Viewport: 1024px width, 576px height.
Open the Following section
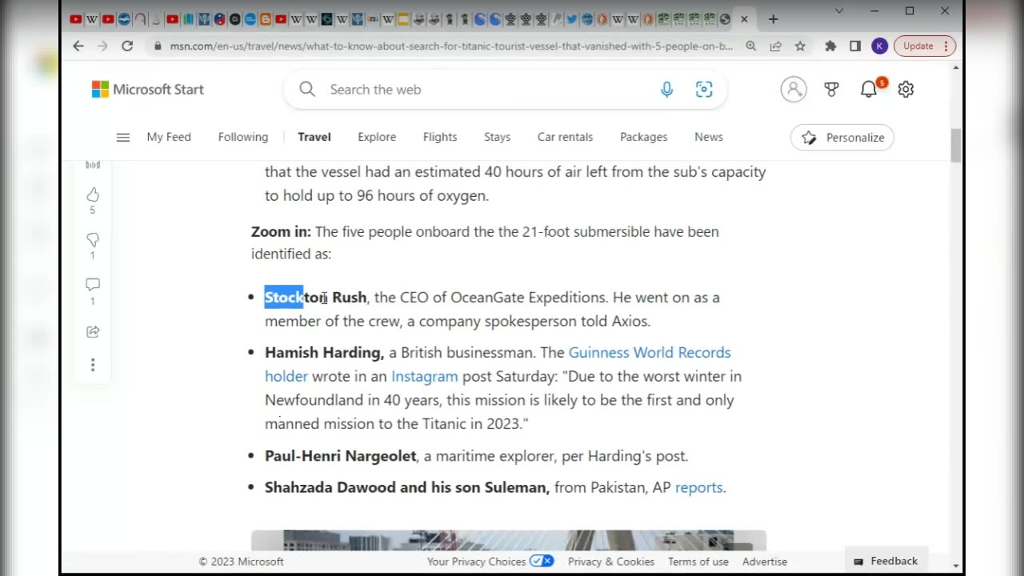243,138
